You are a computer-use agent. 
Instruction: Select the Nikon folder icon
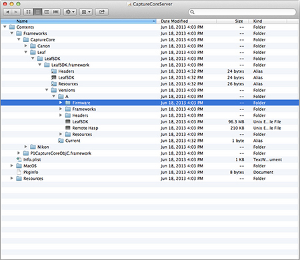point(33,147)
